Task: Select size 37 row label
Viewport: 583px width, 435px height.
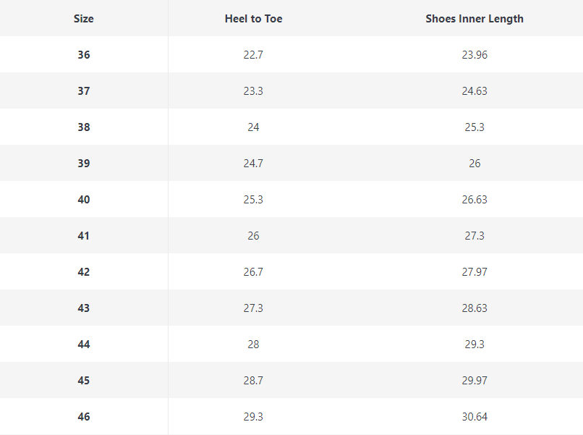Action: tap(84, 91)
